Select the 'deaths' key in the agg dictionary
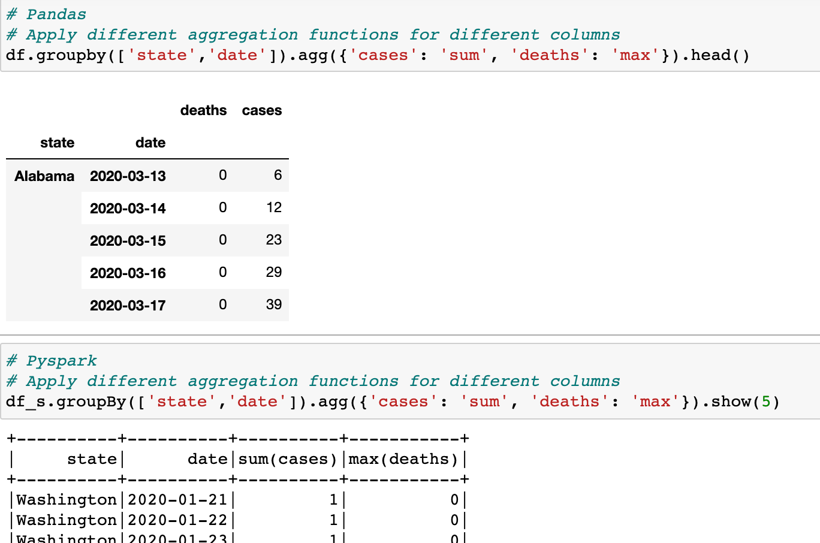Viewport: 820px width, 543px height. pos(548,55)
